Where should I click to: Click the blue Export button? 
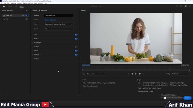click(187, 98)
